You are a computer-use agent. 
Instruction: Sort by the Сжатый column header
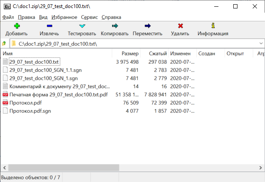point(155,54)
